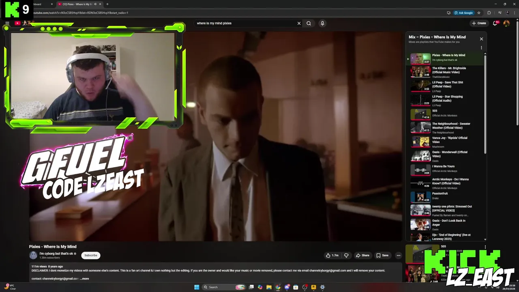This screenshot has width=519, height=292.
Task: Open the weather widget in taskbar
Action: pyautogui.click(x=10, y=287)
